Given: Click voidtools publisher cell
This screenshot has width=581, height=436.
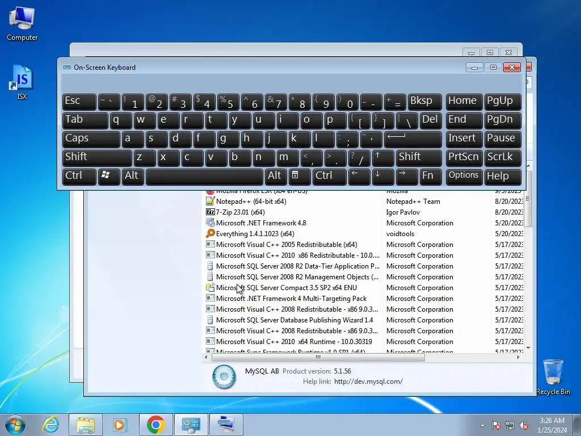Looking at the screenshot, I should click(400, 233).
